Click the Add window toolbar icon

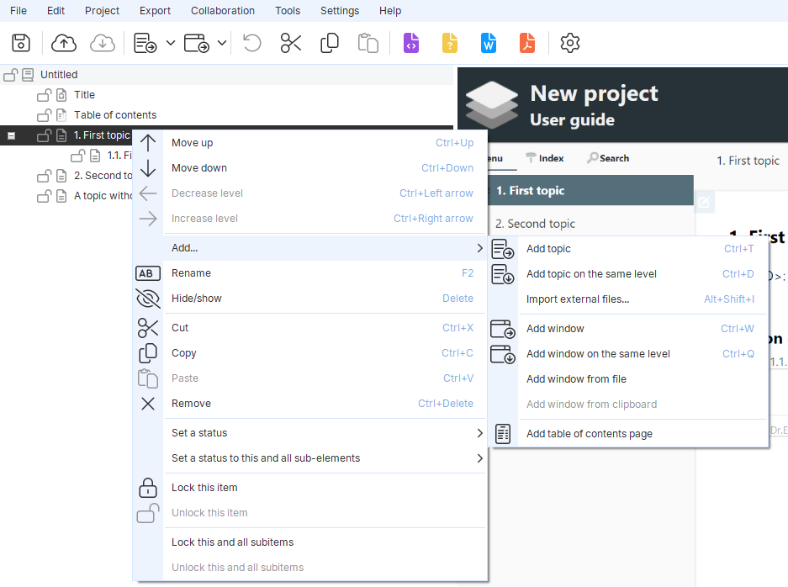coord(197,43)
